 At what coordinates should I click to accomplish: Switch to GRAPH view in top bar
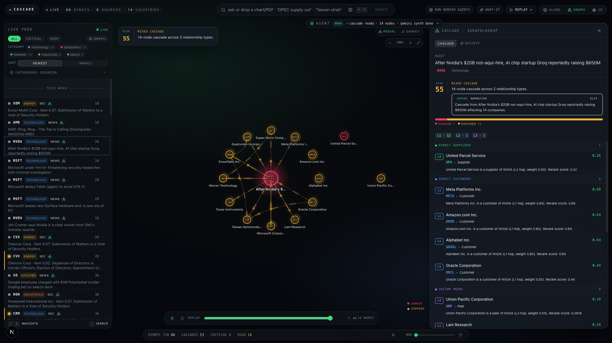(577, 10)
